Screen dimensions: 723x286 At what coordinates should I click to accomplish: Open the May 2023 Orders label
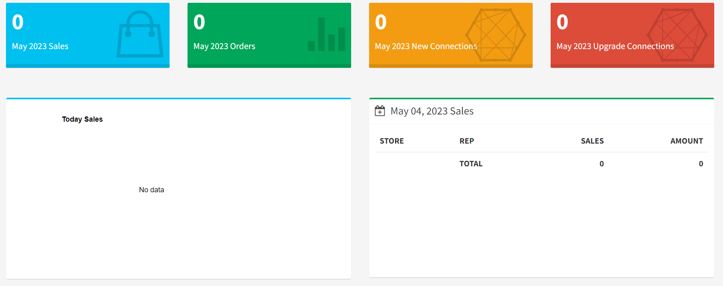tap(224, 46)
